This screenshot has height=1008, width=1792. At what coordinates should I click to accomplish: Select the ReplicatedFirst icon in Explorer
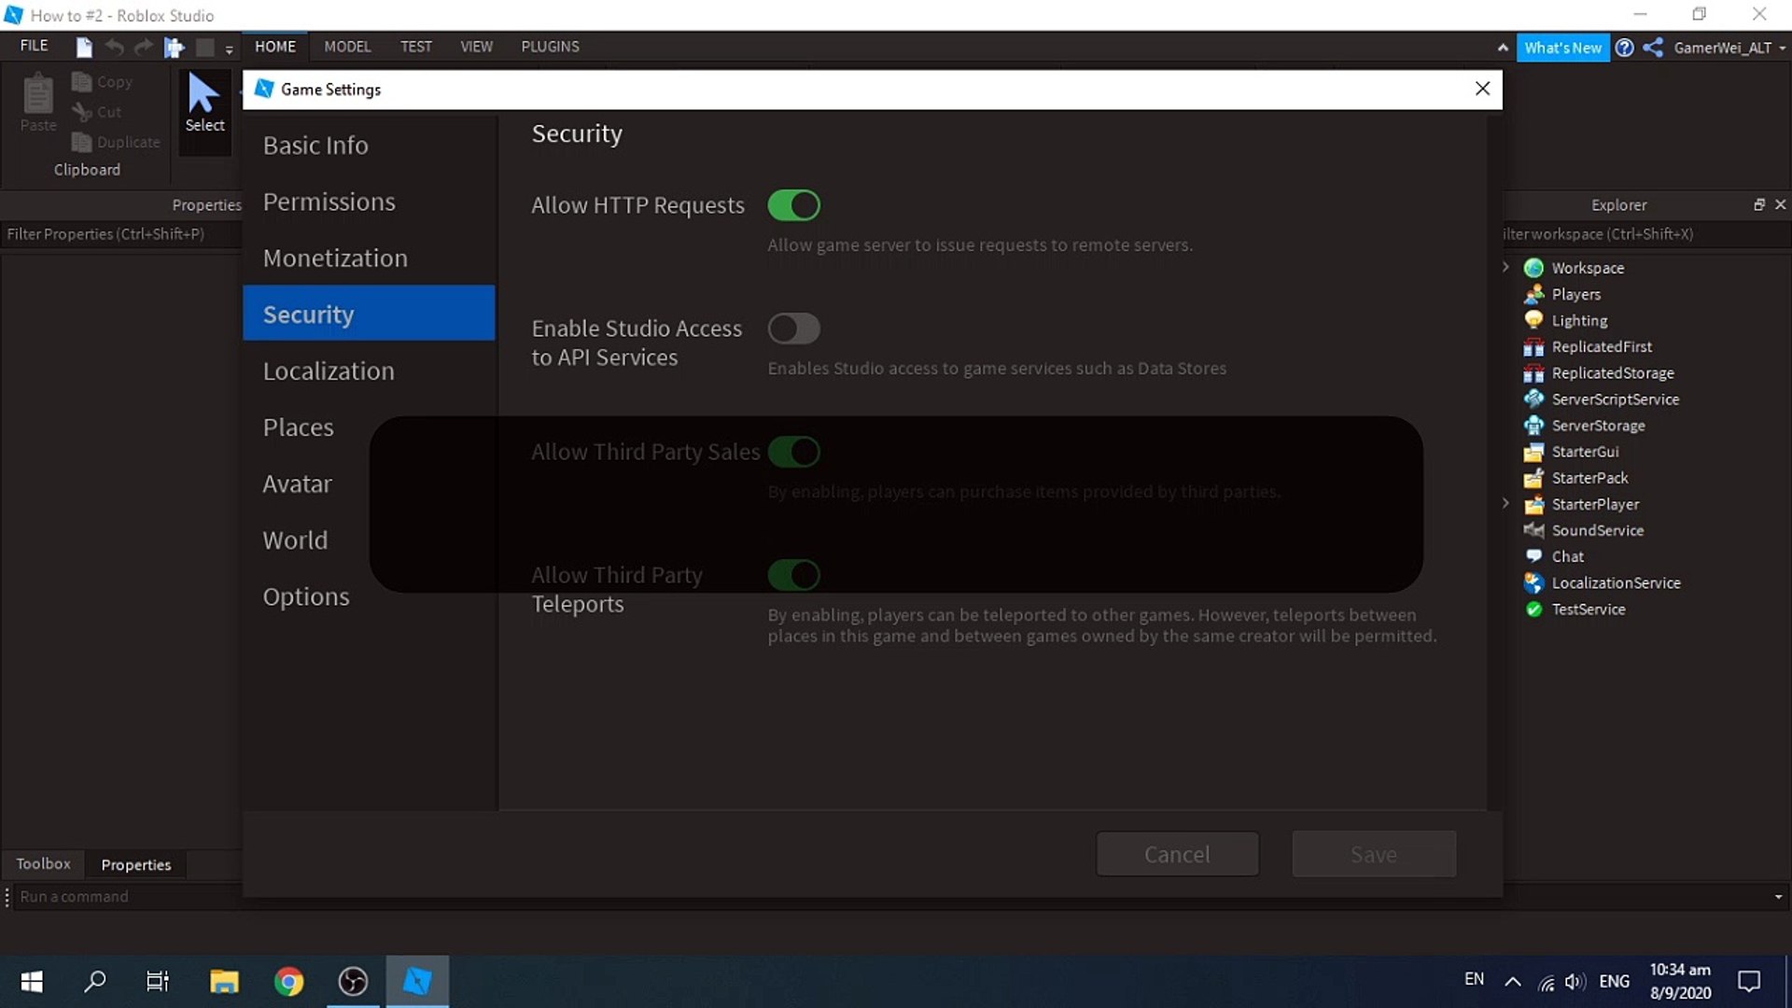[1533, 346]
